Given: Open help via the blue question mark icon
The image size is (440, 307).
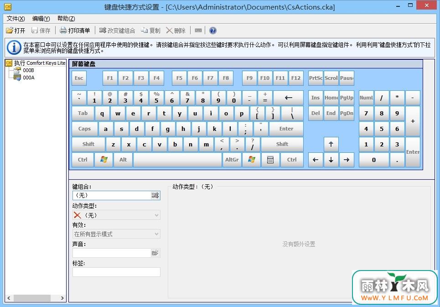Looking at the screenshot, I should (x=212, y=30).
